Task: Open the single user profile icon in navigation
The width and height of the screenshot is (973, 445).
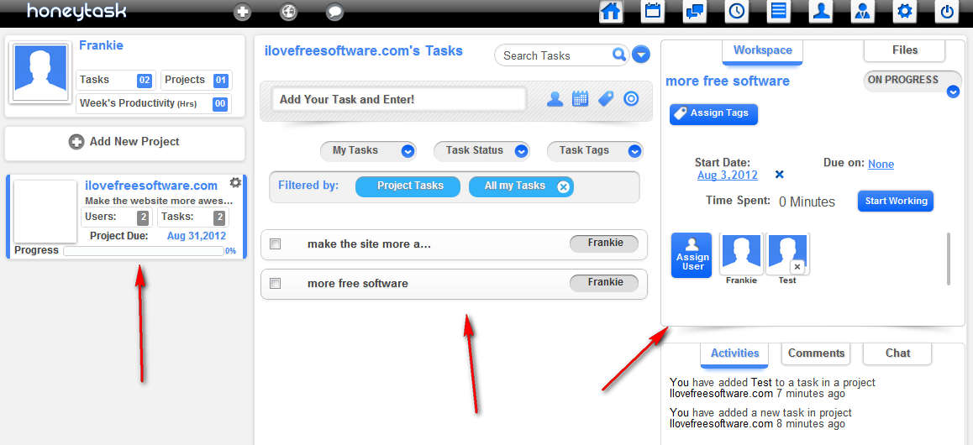Action: point(821,12)
